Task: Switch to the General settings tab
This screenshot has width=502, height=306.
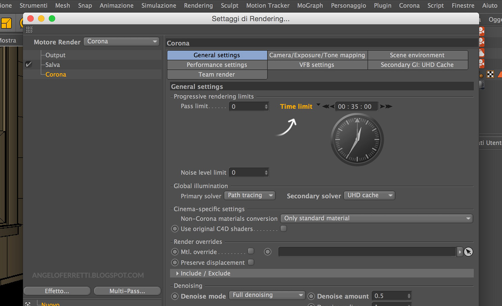Action: pos(217,55)
